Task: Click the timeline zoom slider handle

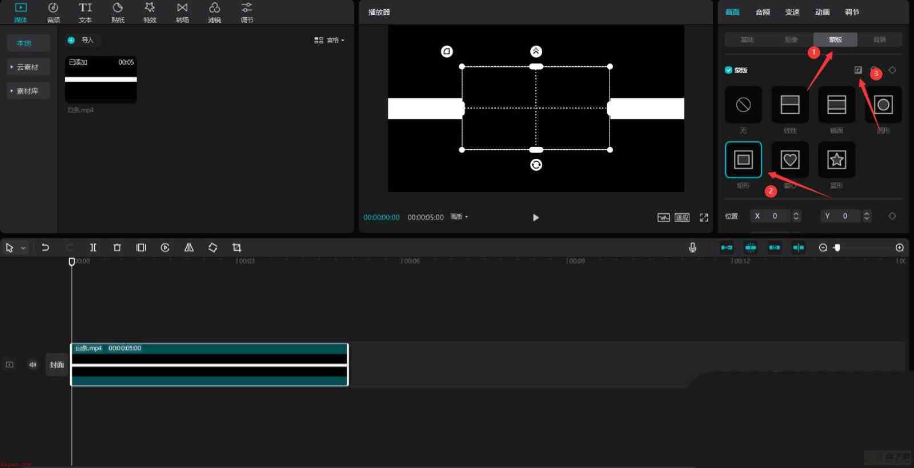Action: 837,247
